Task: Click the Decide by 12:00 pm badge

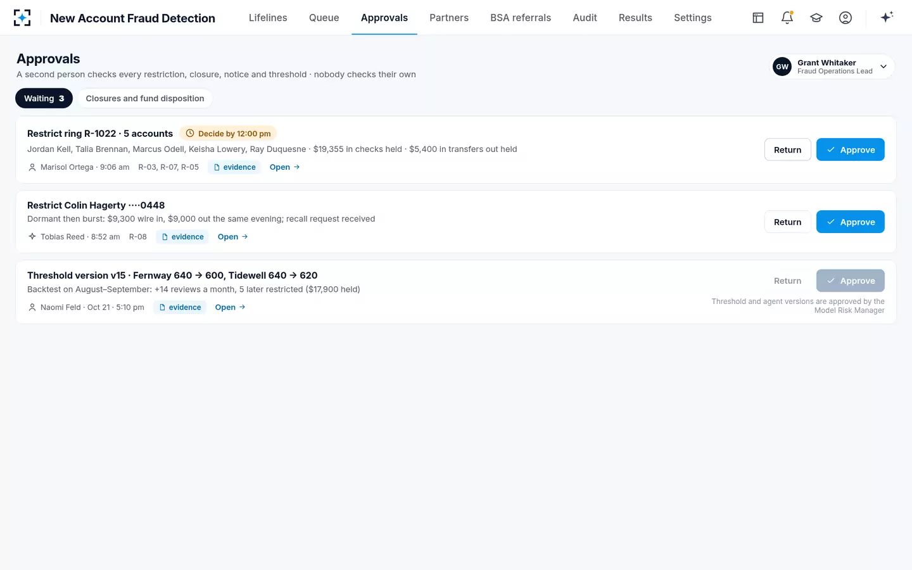Action: click(x=228, y=134)
